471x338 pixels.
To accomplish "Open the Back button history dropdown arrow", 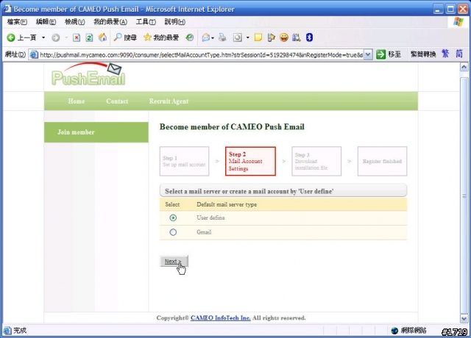I will point(43,37).
